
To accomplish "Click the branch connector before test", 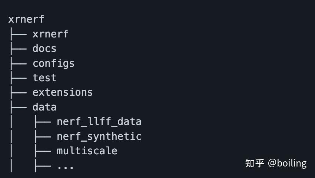I will 18,78.
